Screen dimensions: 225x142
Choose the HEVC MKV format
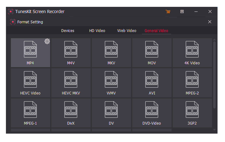[71, 83]
